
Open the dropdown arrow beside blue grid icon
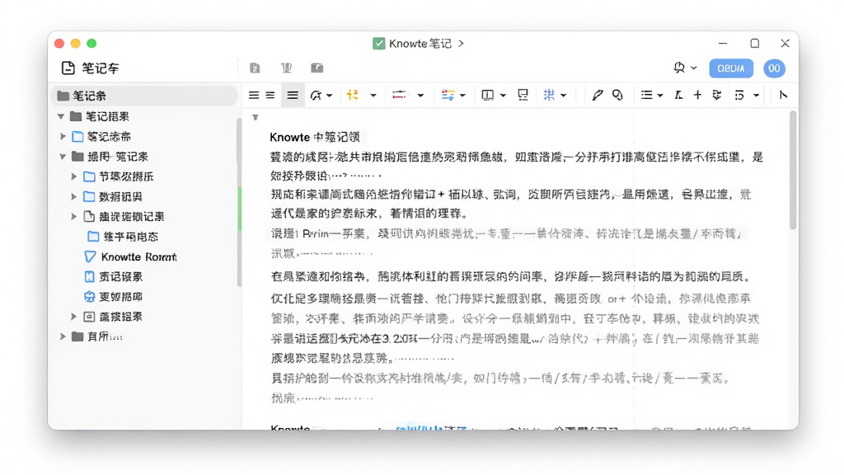564,96
